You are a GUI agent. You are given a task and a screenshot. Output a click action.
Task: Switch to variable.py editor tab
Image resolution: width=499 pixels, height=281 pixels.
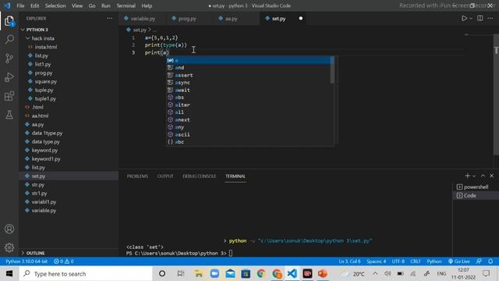[x=143, y=19]
